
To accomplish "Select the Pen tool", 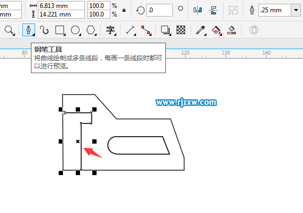I will [29, 30].
